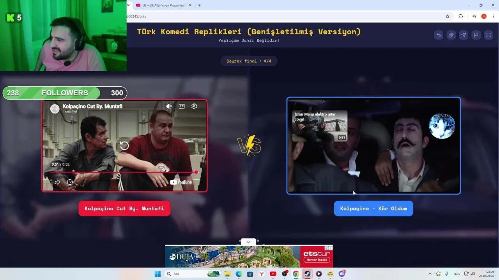This screenshot has height=280, width=499.
Task: Open the Chrome profile avatar
Action: (484, 16)
